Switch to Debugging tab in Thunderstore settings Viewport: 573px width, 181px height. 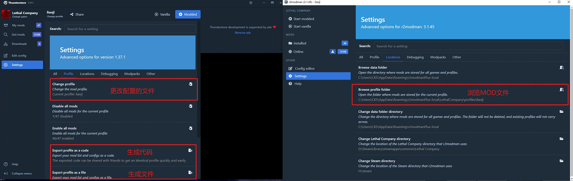tap(109, 74)
